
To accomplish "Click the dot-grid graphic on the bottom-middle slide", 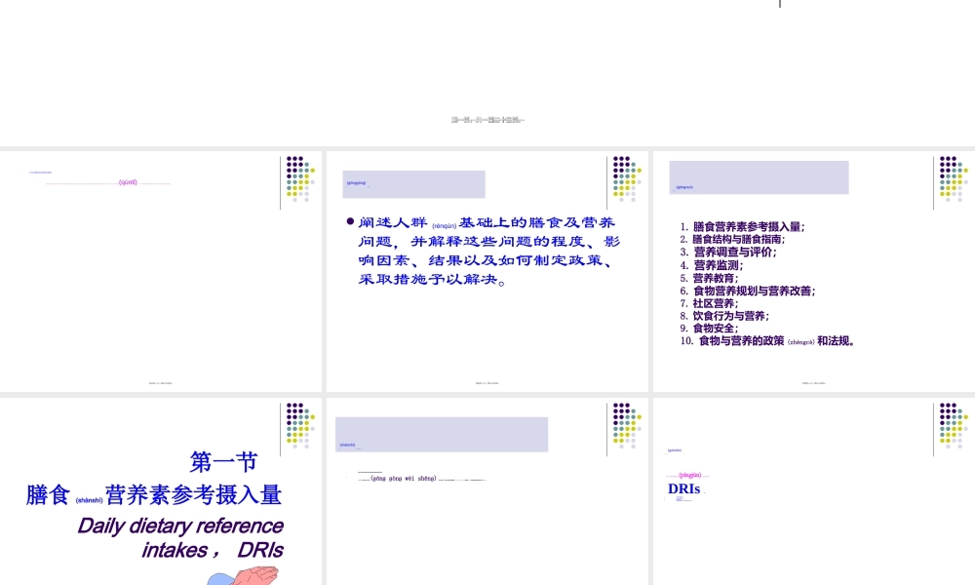I will pyautogui.click(x=625, y=426).
